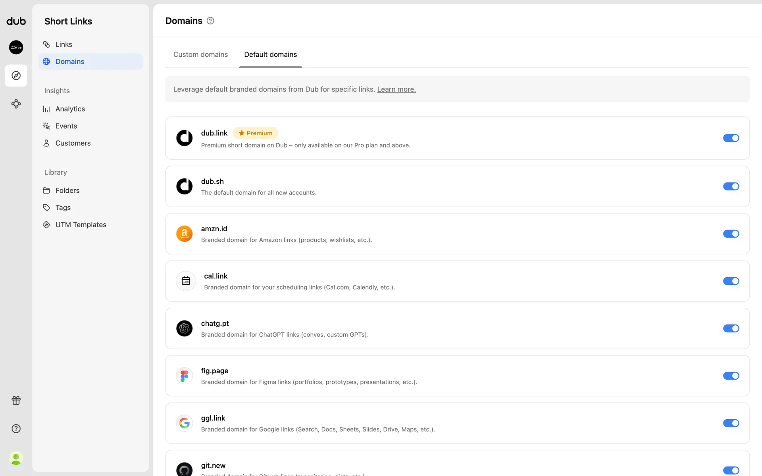The height and width of the screenshot is (476, 762).
Task: Navigate to the Links page
Action: pos(63,44)
